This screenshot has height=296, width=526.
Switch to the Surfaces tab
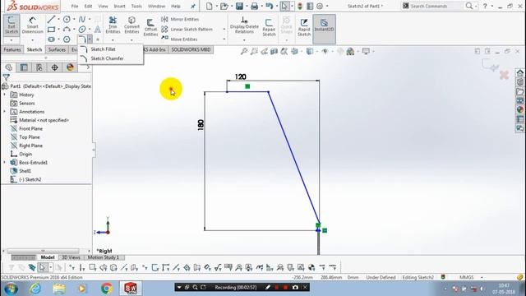tap(57, 49)
